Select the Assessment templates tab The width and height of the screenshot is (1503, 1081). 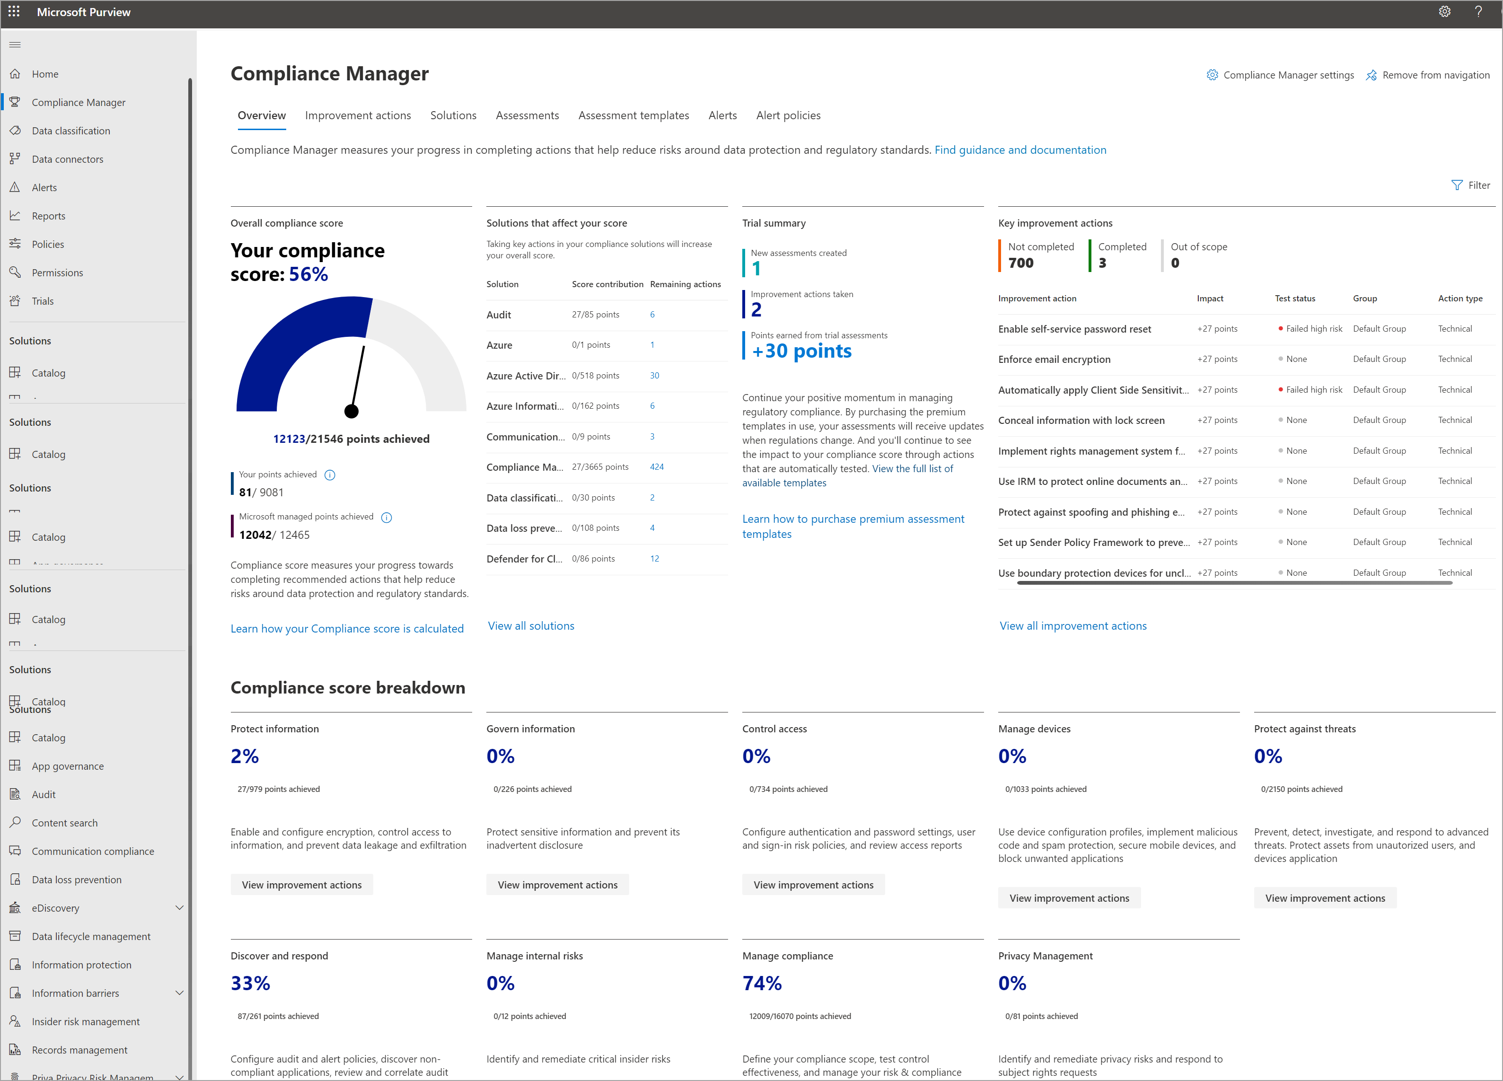pos(636,115)
